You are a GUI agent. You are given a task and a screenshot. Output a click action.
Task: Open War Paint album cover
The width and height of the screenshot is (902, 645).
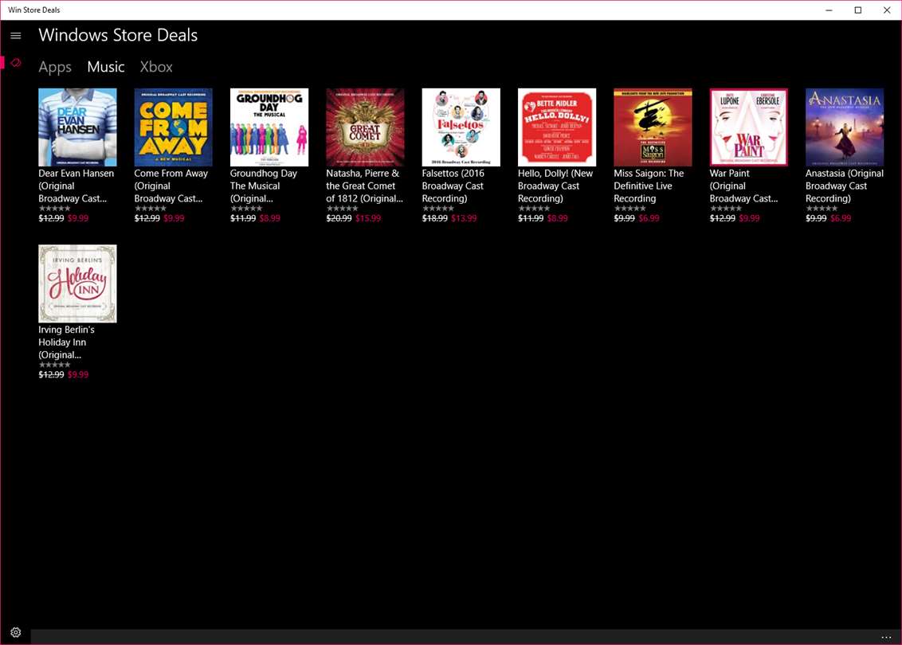[748, 127]
